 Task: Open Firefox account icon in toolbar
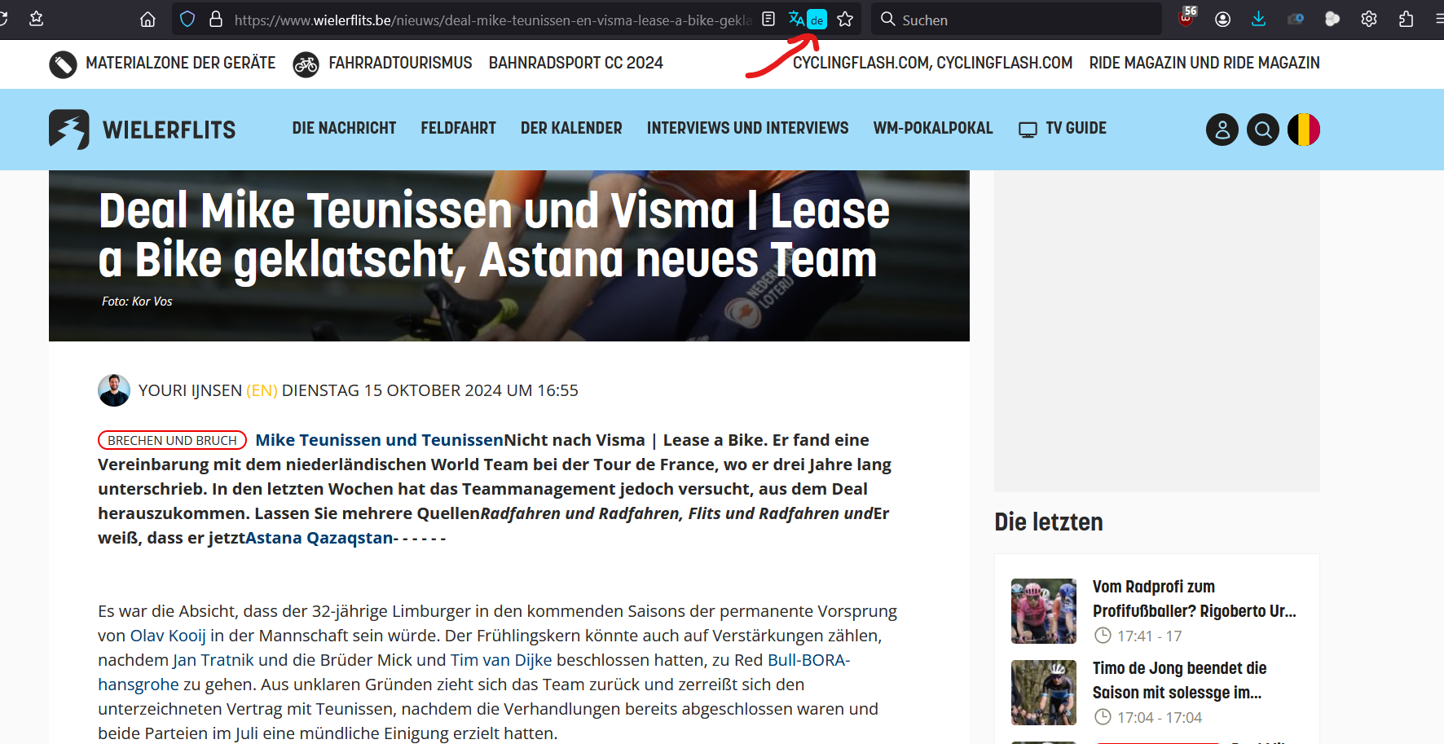point(1222,20)
